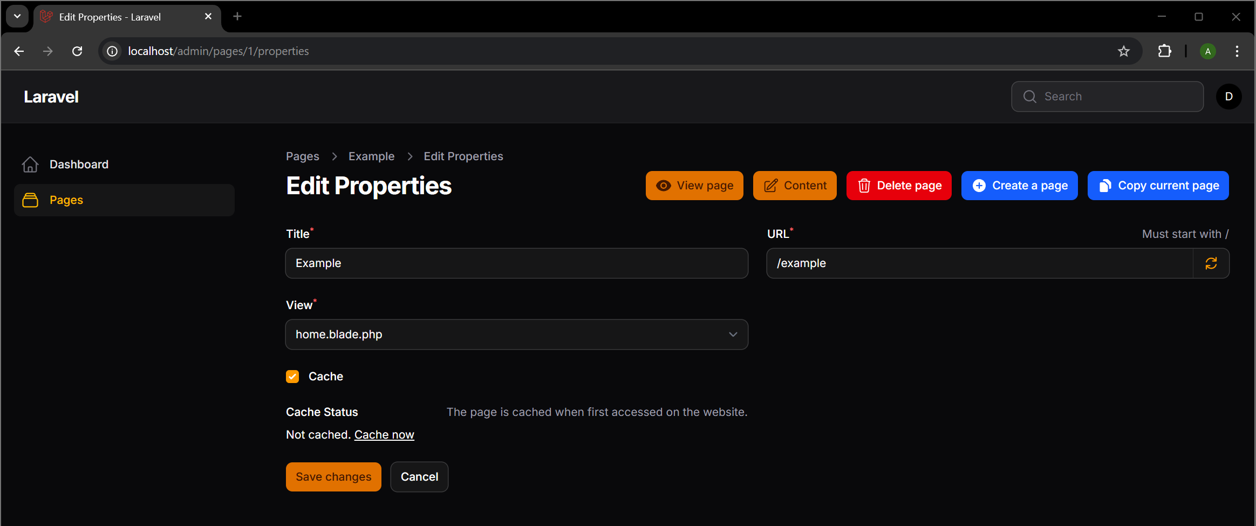Click the Cache now link
Viewport: 1256px width, 526px height.
[x=384, y=434]
